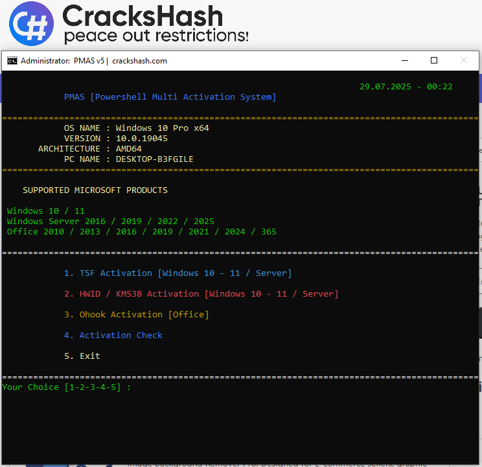Image resolution: width=482 pixels, height=467 pixels.
Task: Click option '5. Exit'
Action: pos(82,356)
